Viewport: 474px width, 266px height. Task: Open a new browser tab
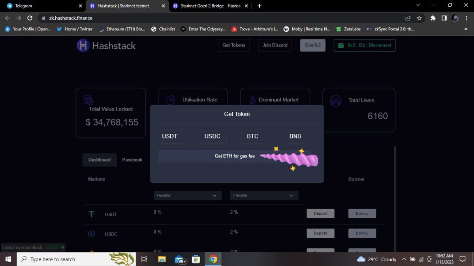coord(260,6)
